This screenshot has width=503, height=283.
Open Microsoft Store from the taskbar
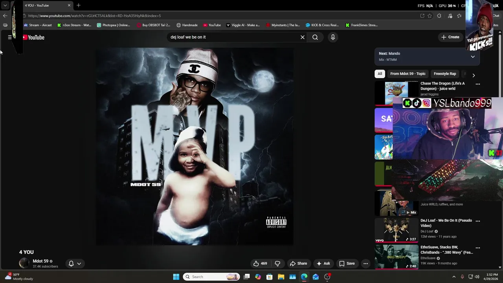click(x=270, y=277)
